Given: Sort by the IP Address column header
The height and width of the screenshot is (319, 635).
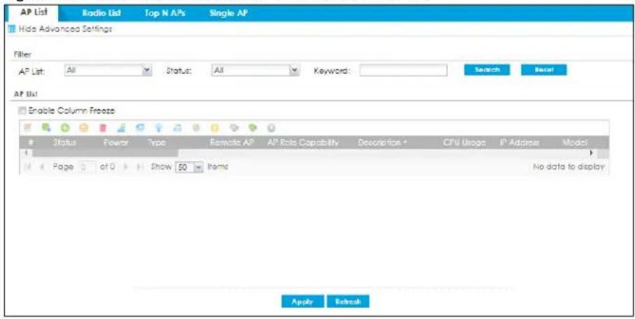Looking at the screenshot, I should point(520,142).
